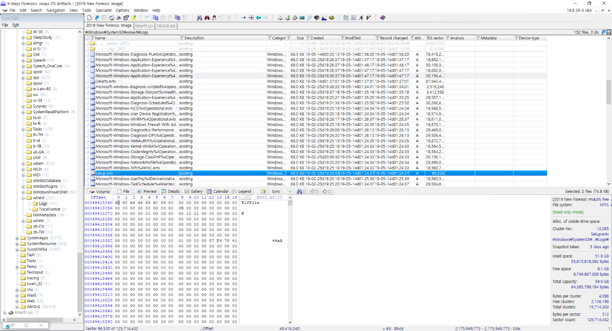Click the Go To Offset arrow icon
Image resolution: width=612 pixels, height=331 pixels.
coord(244,18)
